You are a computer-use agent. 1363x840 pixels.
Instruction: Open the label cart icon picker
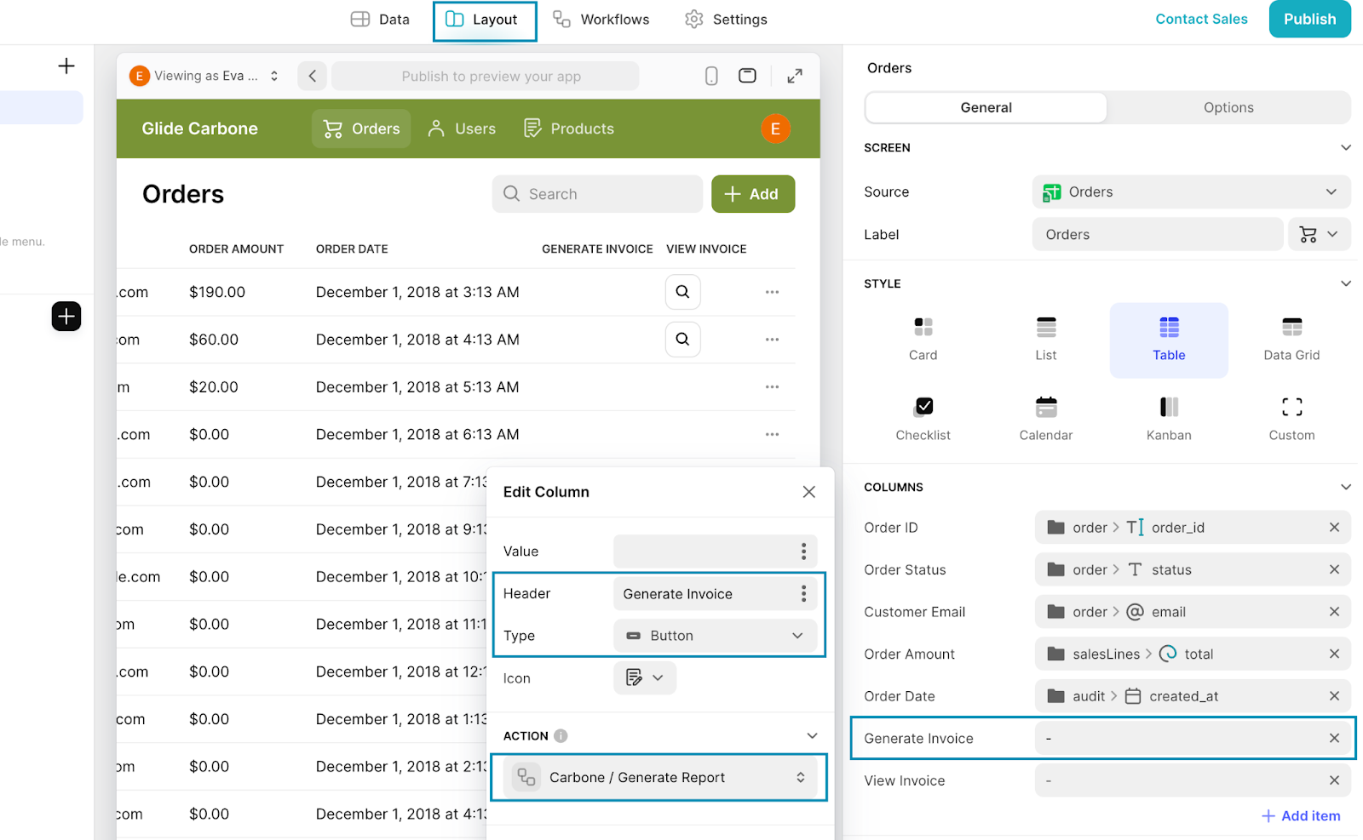click(1319, 235)
